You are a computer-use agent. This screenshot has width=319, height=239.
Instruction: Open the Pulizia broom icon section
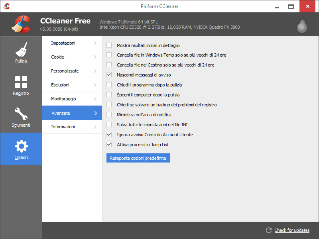click(x=21, y=50)
